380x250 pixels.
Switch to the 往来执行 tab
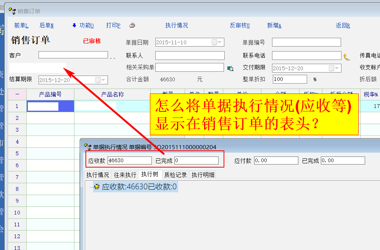pyautogui.click(x=125, y=175)
